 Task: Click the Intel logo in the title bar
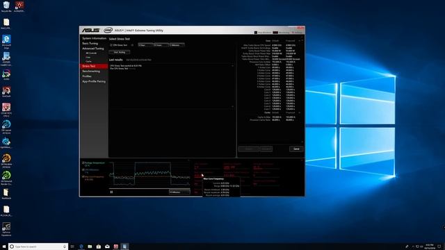(x=108, y=30)
